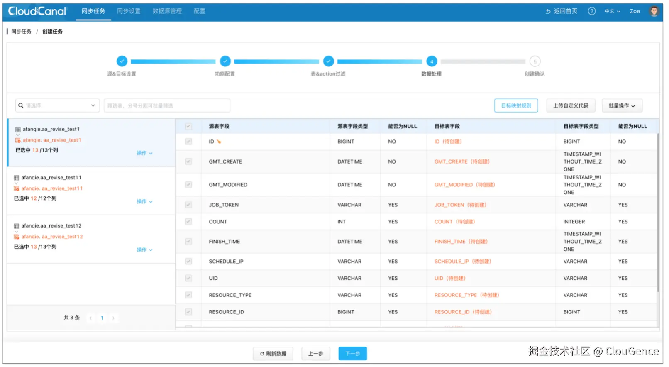The height and width of the screenshot is (367, 669).
Task: Toggle the select-all header checkbox
Action: 188,127
